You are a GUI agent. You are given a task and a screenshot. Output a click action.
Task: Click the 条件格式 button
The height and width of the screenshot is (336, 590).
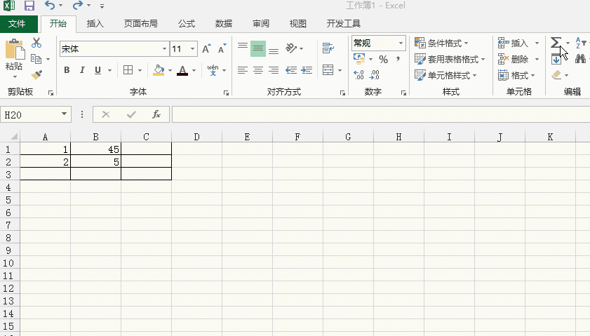coord(442,43)
